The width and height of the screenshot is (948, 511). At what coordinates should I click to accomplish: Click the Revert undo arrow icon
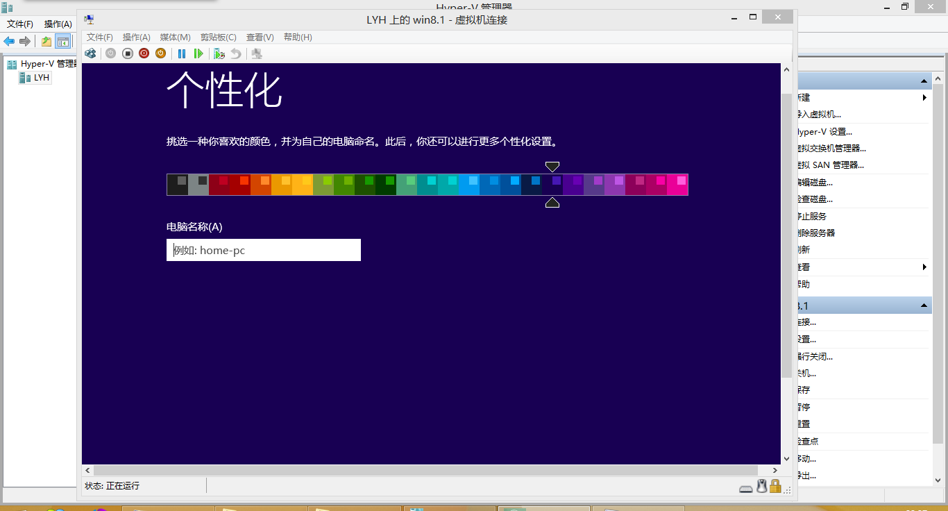click(x=236, y=53)
